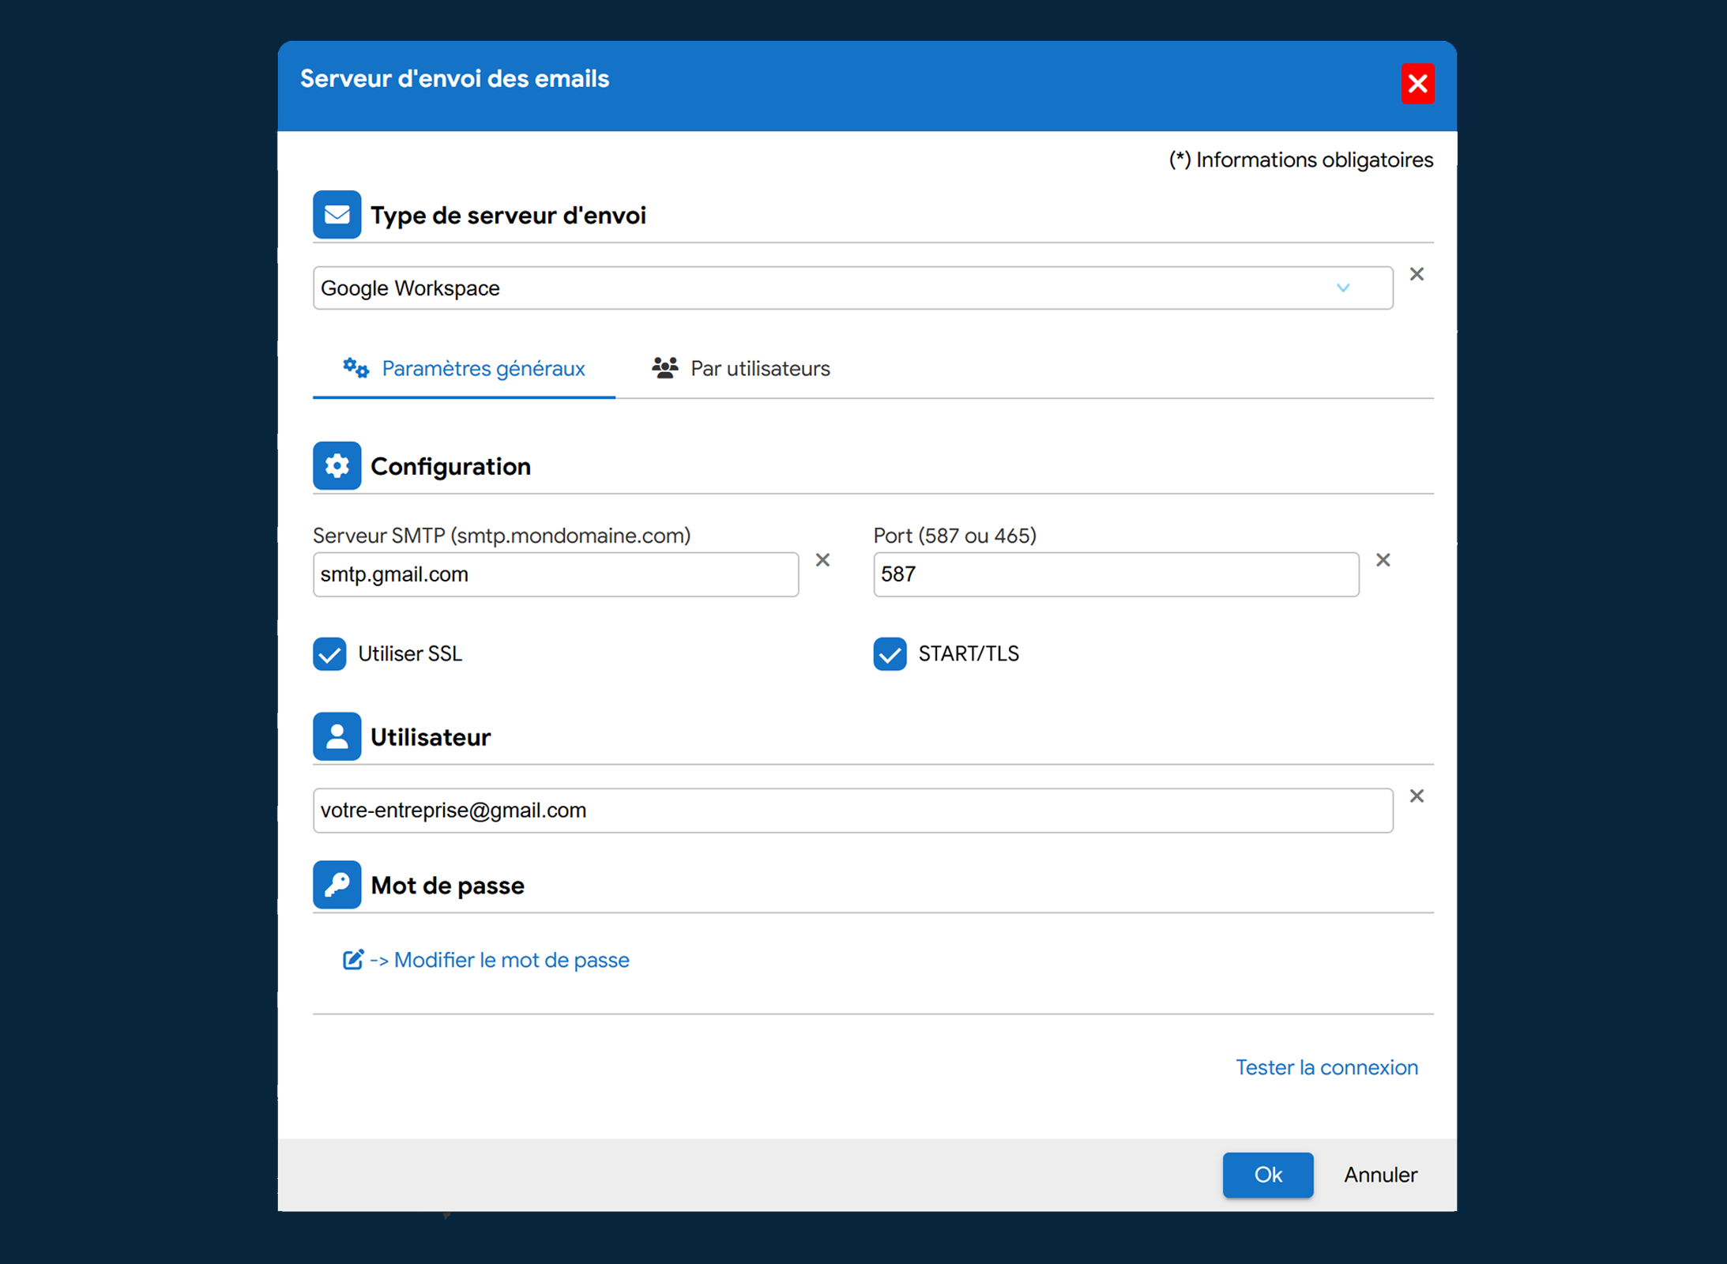Click the Serveur SMTP field label

[x=502, y=536]
